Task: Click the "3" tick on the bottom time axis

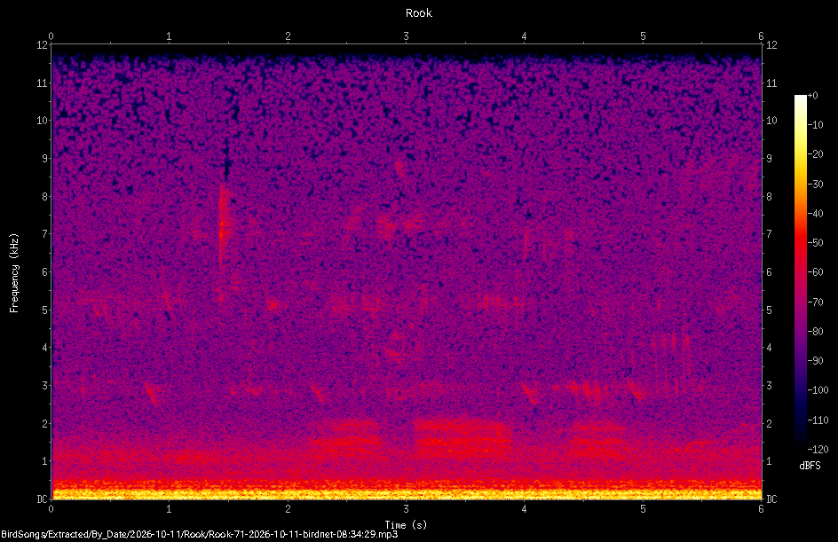Action: (x=407, y=509)
